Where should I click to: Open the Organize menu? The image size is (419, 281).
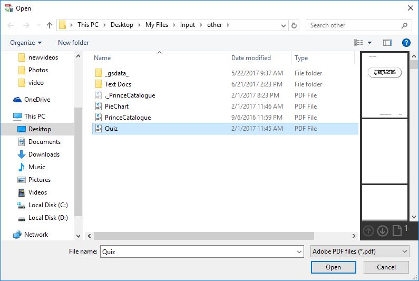(x=26, y=43)
